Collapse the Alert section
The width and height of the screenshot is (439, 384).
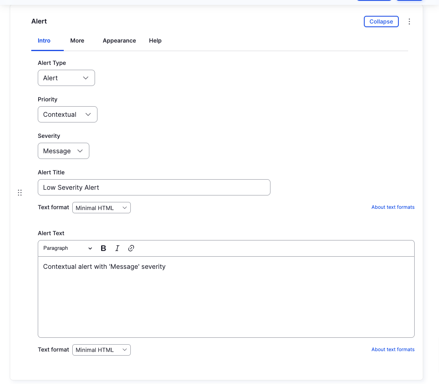(x=381, y=21)
